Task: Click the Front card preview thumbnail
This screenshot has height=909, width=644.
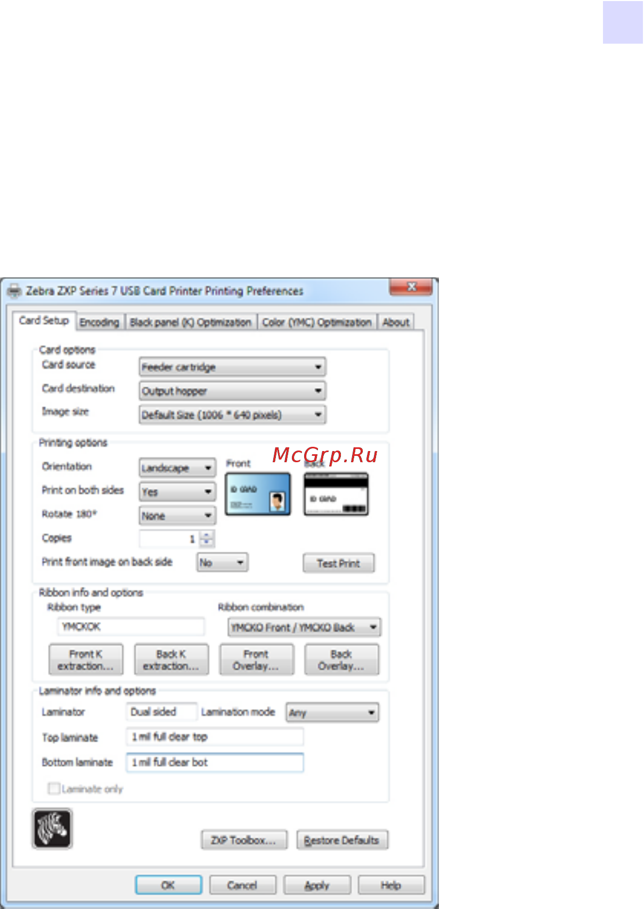Action: pos(258,494)
